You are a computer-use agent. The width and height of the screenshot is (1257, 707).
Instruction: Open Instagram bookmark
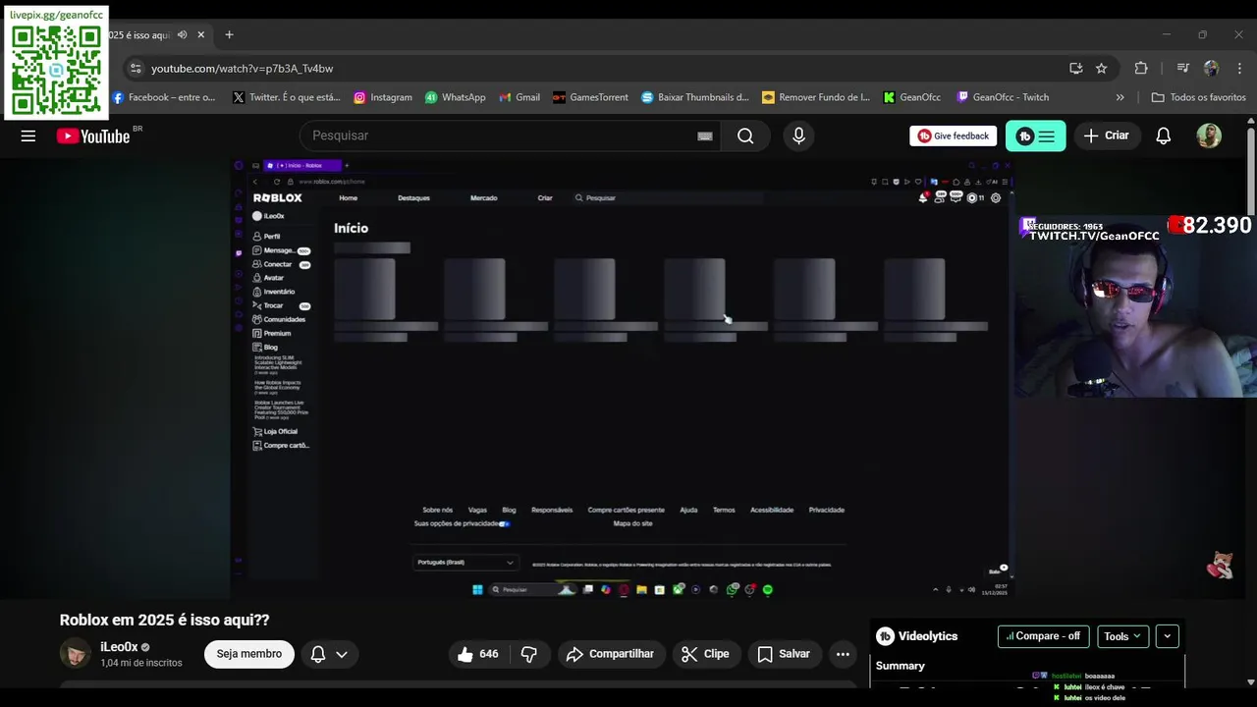click(x=383, y=97)
